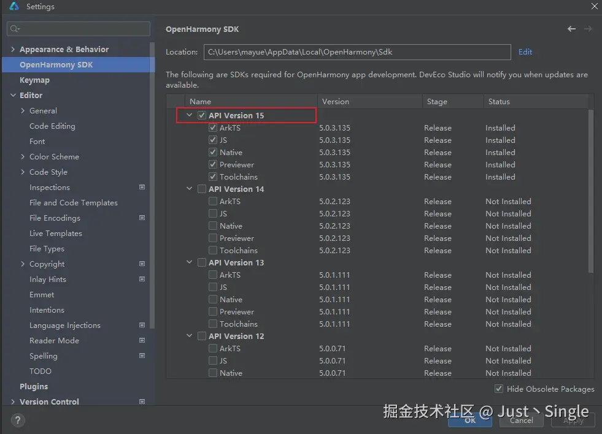602x434 pixels.
Task: Open Live Templates settings
Action: coord(56,233)
